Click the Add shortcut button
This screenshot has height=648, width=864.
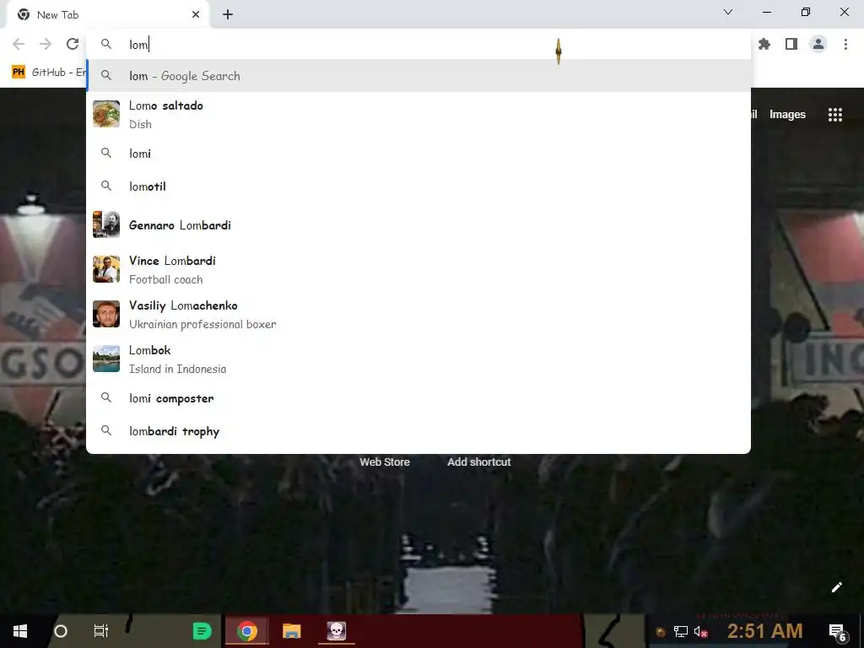(479, 462)
